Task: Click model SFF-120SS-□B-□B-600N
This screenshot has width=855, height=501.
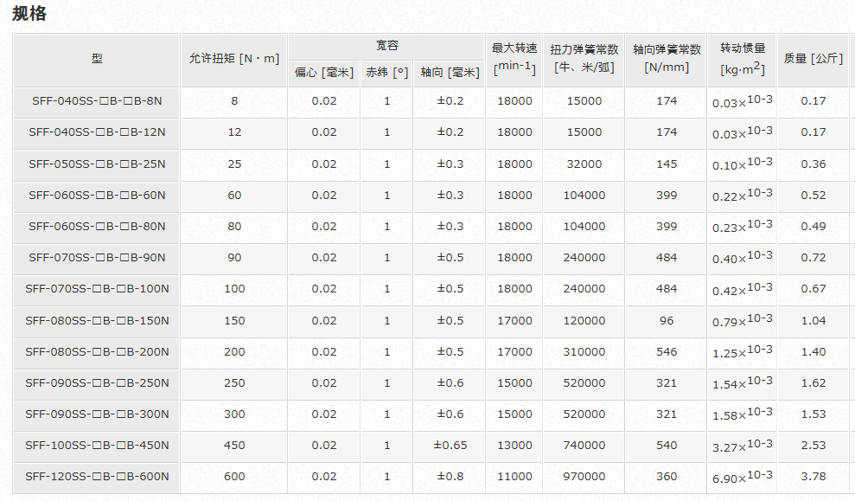Action: pyautogui.click(x=97, y=477)
